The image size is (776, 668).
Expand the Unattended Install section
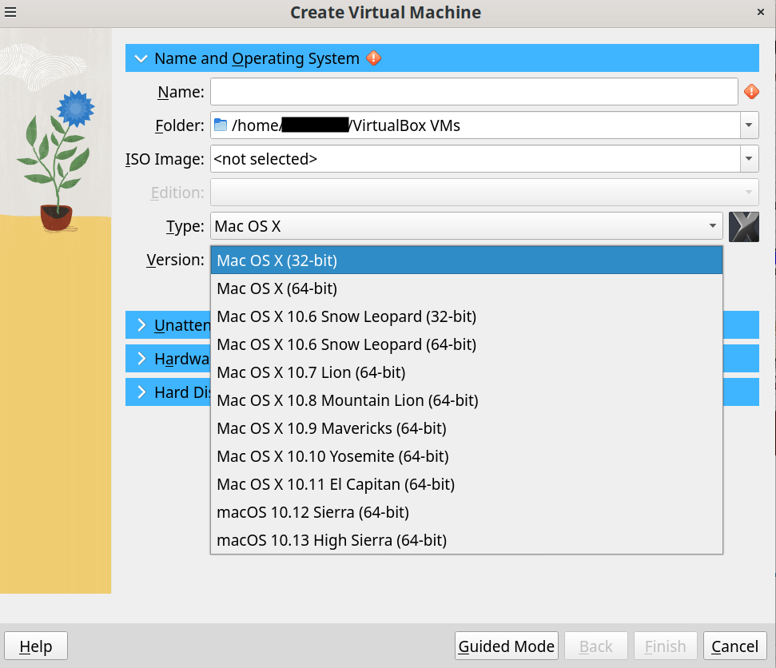141,325
